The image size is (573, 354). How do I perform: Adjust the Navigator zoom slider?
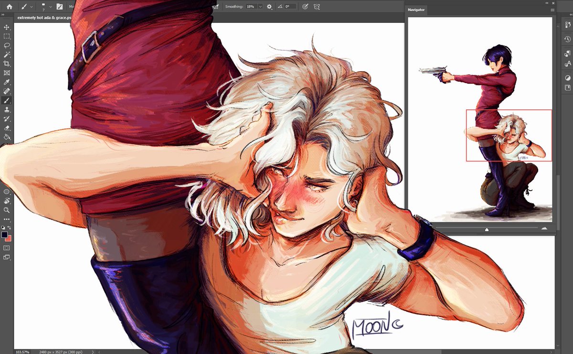487,229
